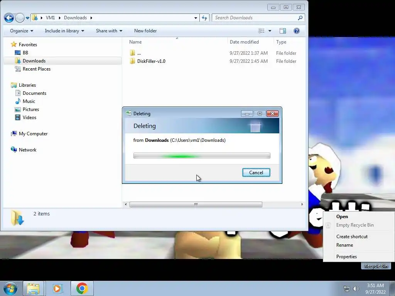Click the New folder button
Viewport: 395px width, 296px height.
pos(145,31)
